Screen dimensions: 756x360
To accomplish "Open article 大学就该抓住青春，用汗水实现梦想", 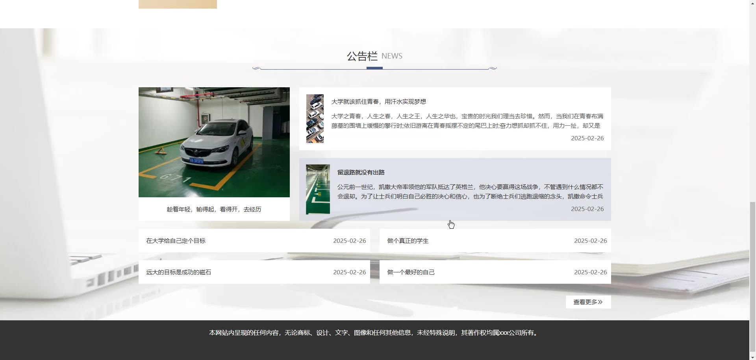I will click(x=378, y=102).
